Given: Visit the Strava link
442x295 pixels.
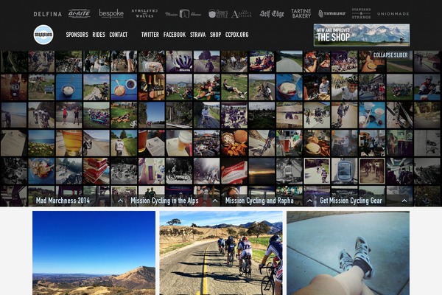Looking at the screenshot, I should [197, 35].
